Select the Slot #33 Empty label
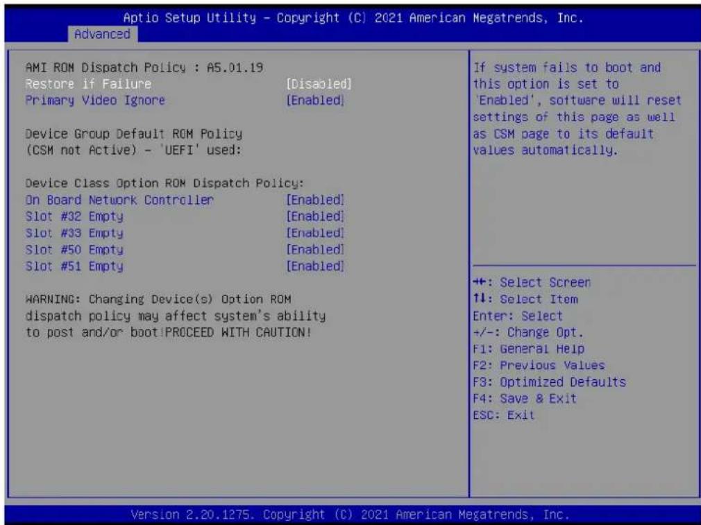 (74, 233)
